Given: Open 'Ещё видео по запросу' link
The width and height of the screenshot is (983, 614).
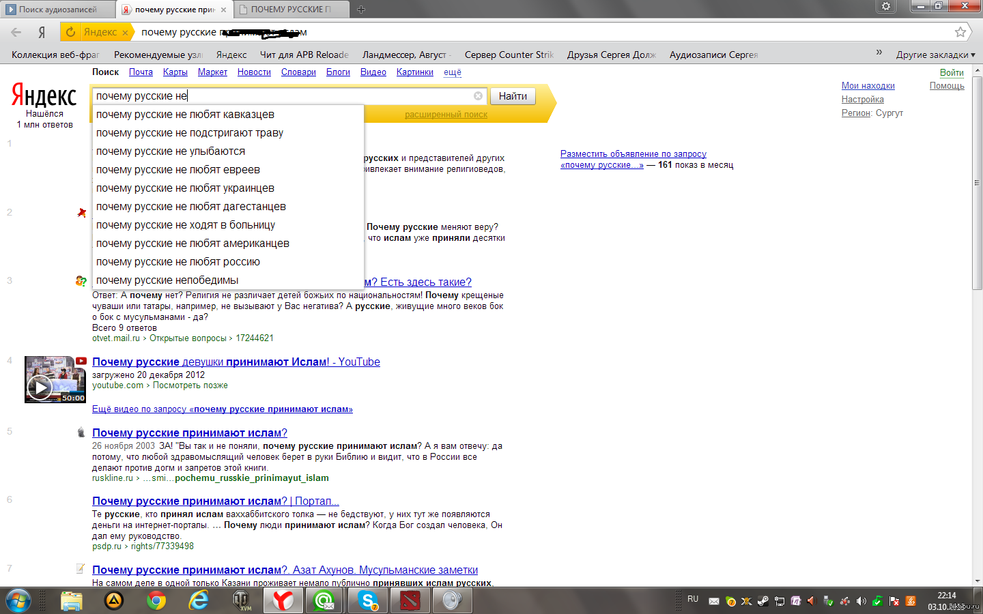Looking at the screenshot, I should coord(223,409).
